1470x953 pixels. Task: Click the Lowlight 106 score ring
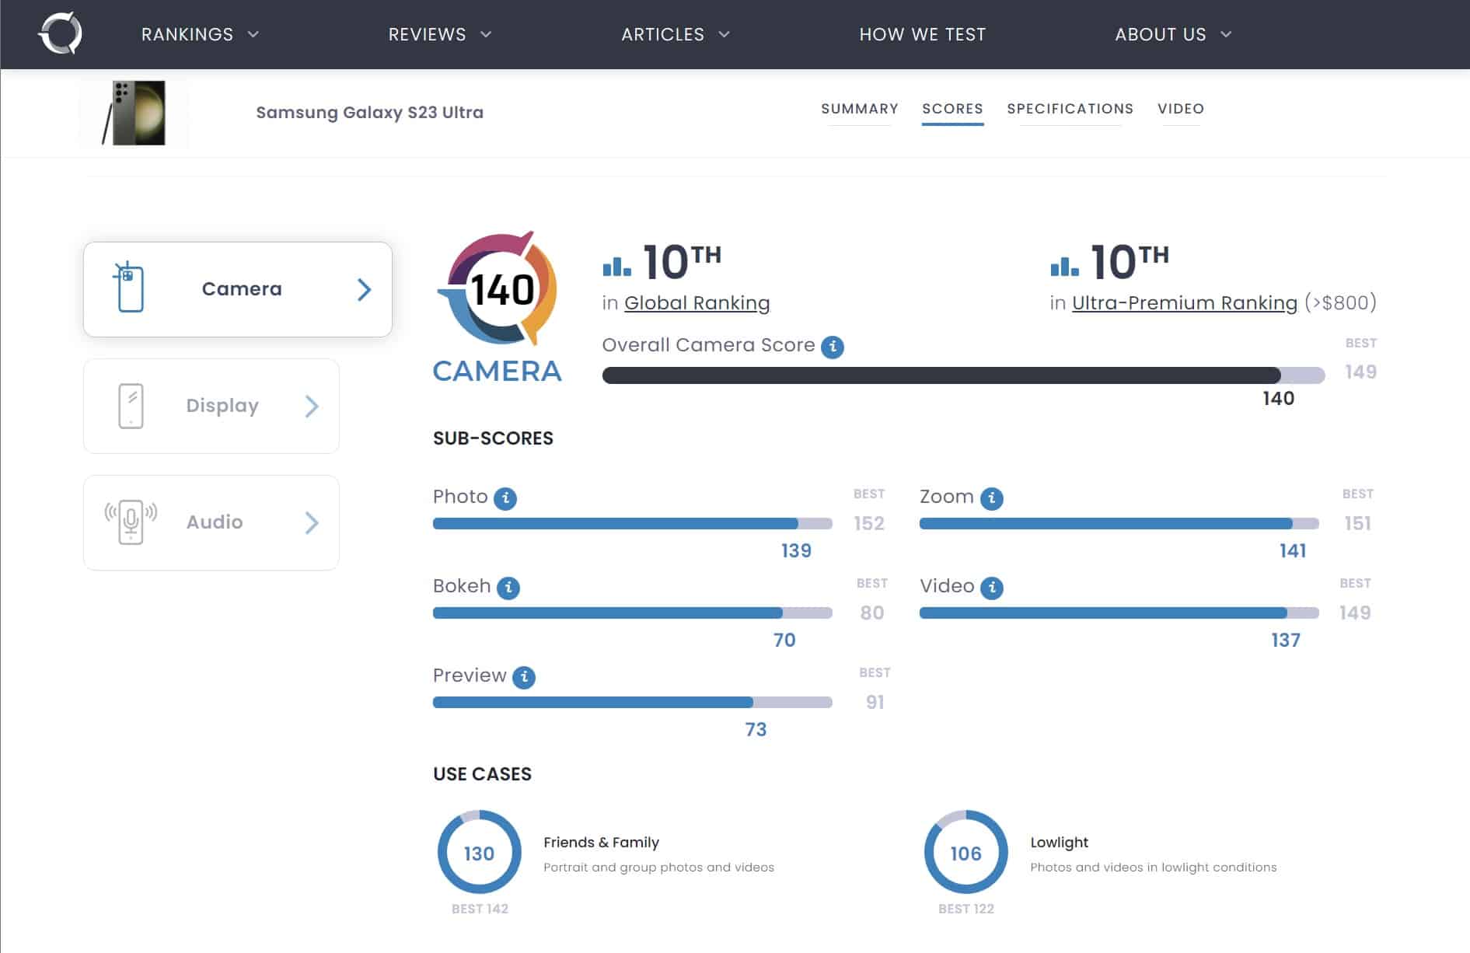click(965, 853)
